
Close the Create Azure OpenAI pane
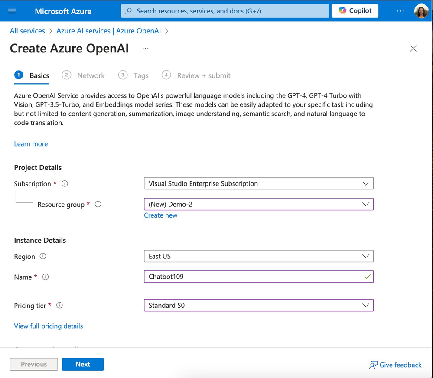[x=413, y=49]
